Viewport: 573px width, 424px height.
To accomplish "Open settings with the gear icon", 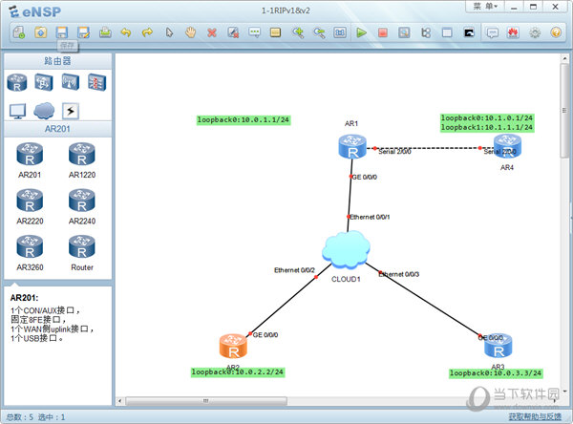I will pyautogui.click(x=535, y=32).
